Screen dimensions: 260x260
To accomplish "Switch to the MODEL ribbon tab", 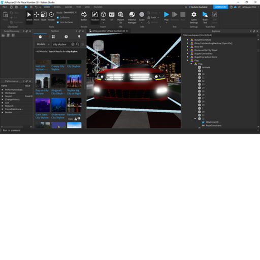I will pyautogui.click(x=57, y=7).
